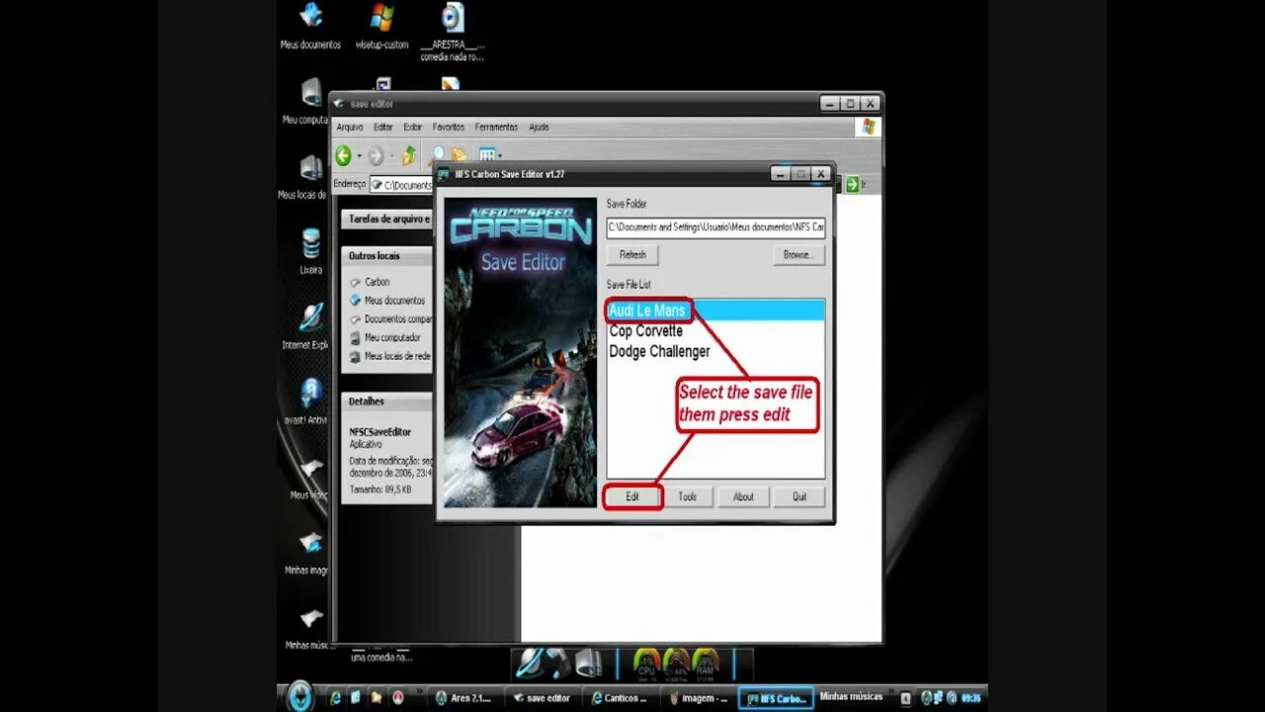Select Meu computador desktop icon

pos(308,101)
